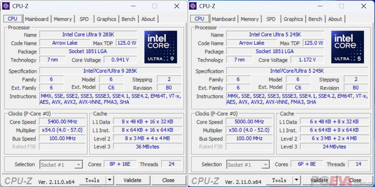Click the multiplier value x54.0 (4.0 - 57.0)

pos(62,130)
